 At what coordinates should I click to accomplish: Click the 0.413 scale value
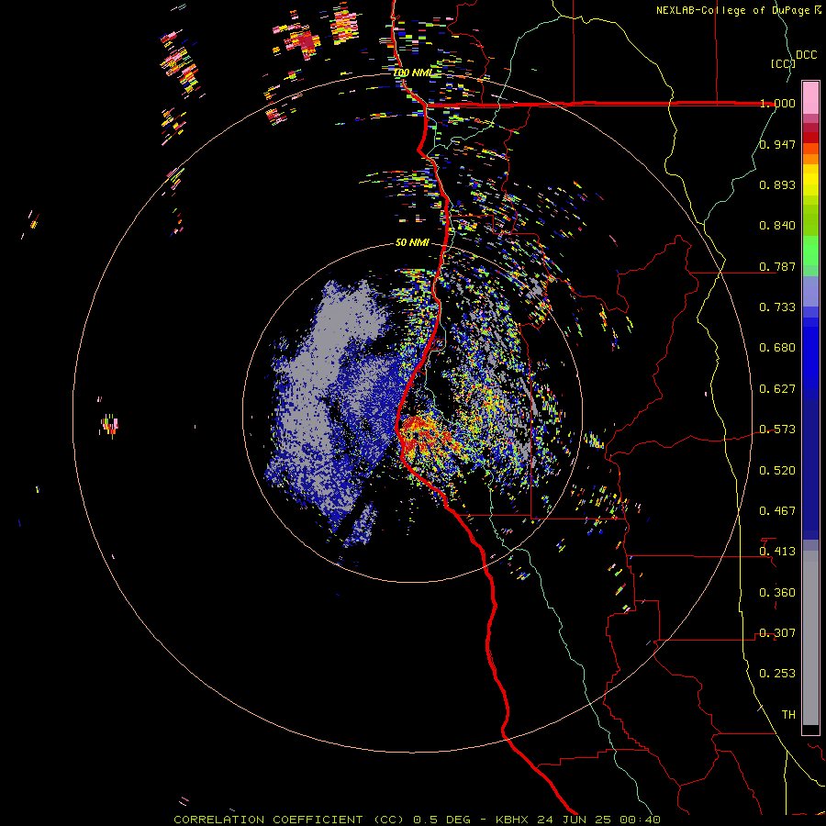point(777,552)
